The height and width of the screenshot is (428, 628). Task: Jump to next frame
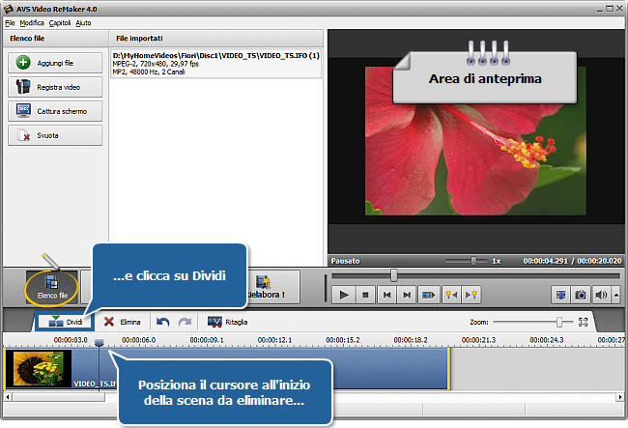click(407, 295)
